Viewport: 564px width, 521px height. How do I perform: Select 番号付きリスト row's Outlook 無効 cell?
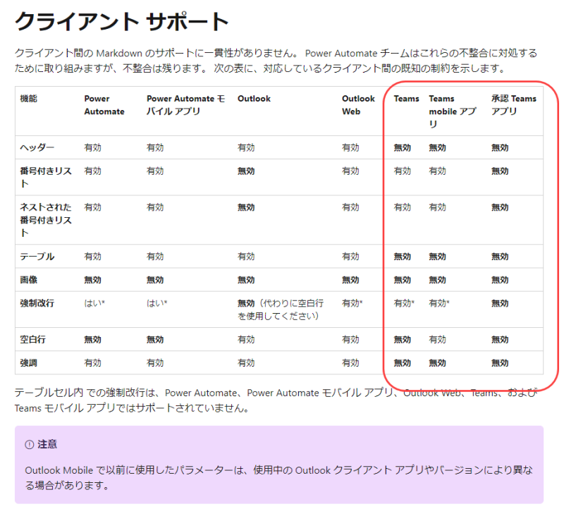point(246,171)
